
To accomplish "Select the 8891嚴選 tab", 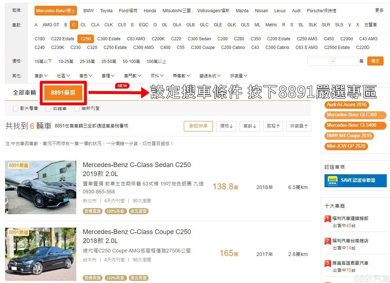I will [x=63, y=93].
